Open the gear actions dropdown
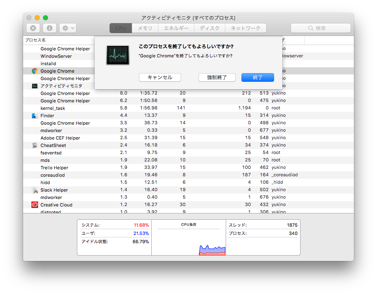377x294 pixels. [68, 28]
